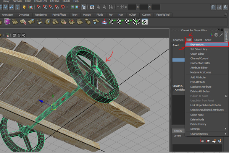
Task: Open input mode dropdown arrow beside X field
Action: 118,7
